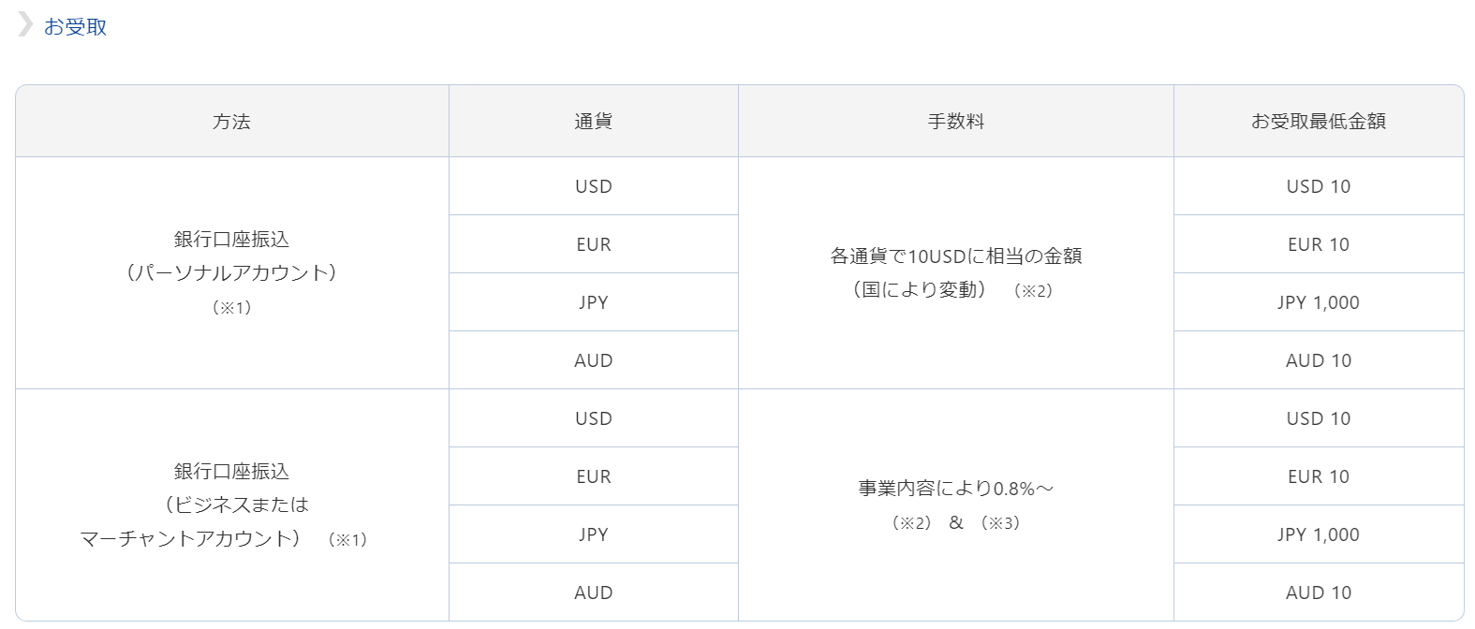Image resolution: width=1475 pixels, height=629 pixels.
Task: Select EUR 10 minimum for business account
Action: (x=1319, y=476)
